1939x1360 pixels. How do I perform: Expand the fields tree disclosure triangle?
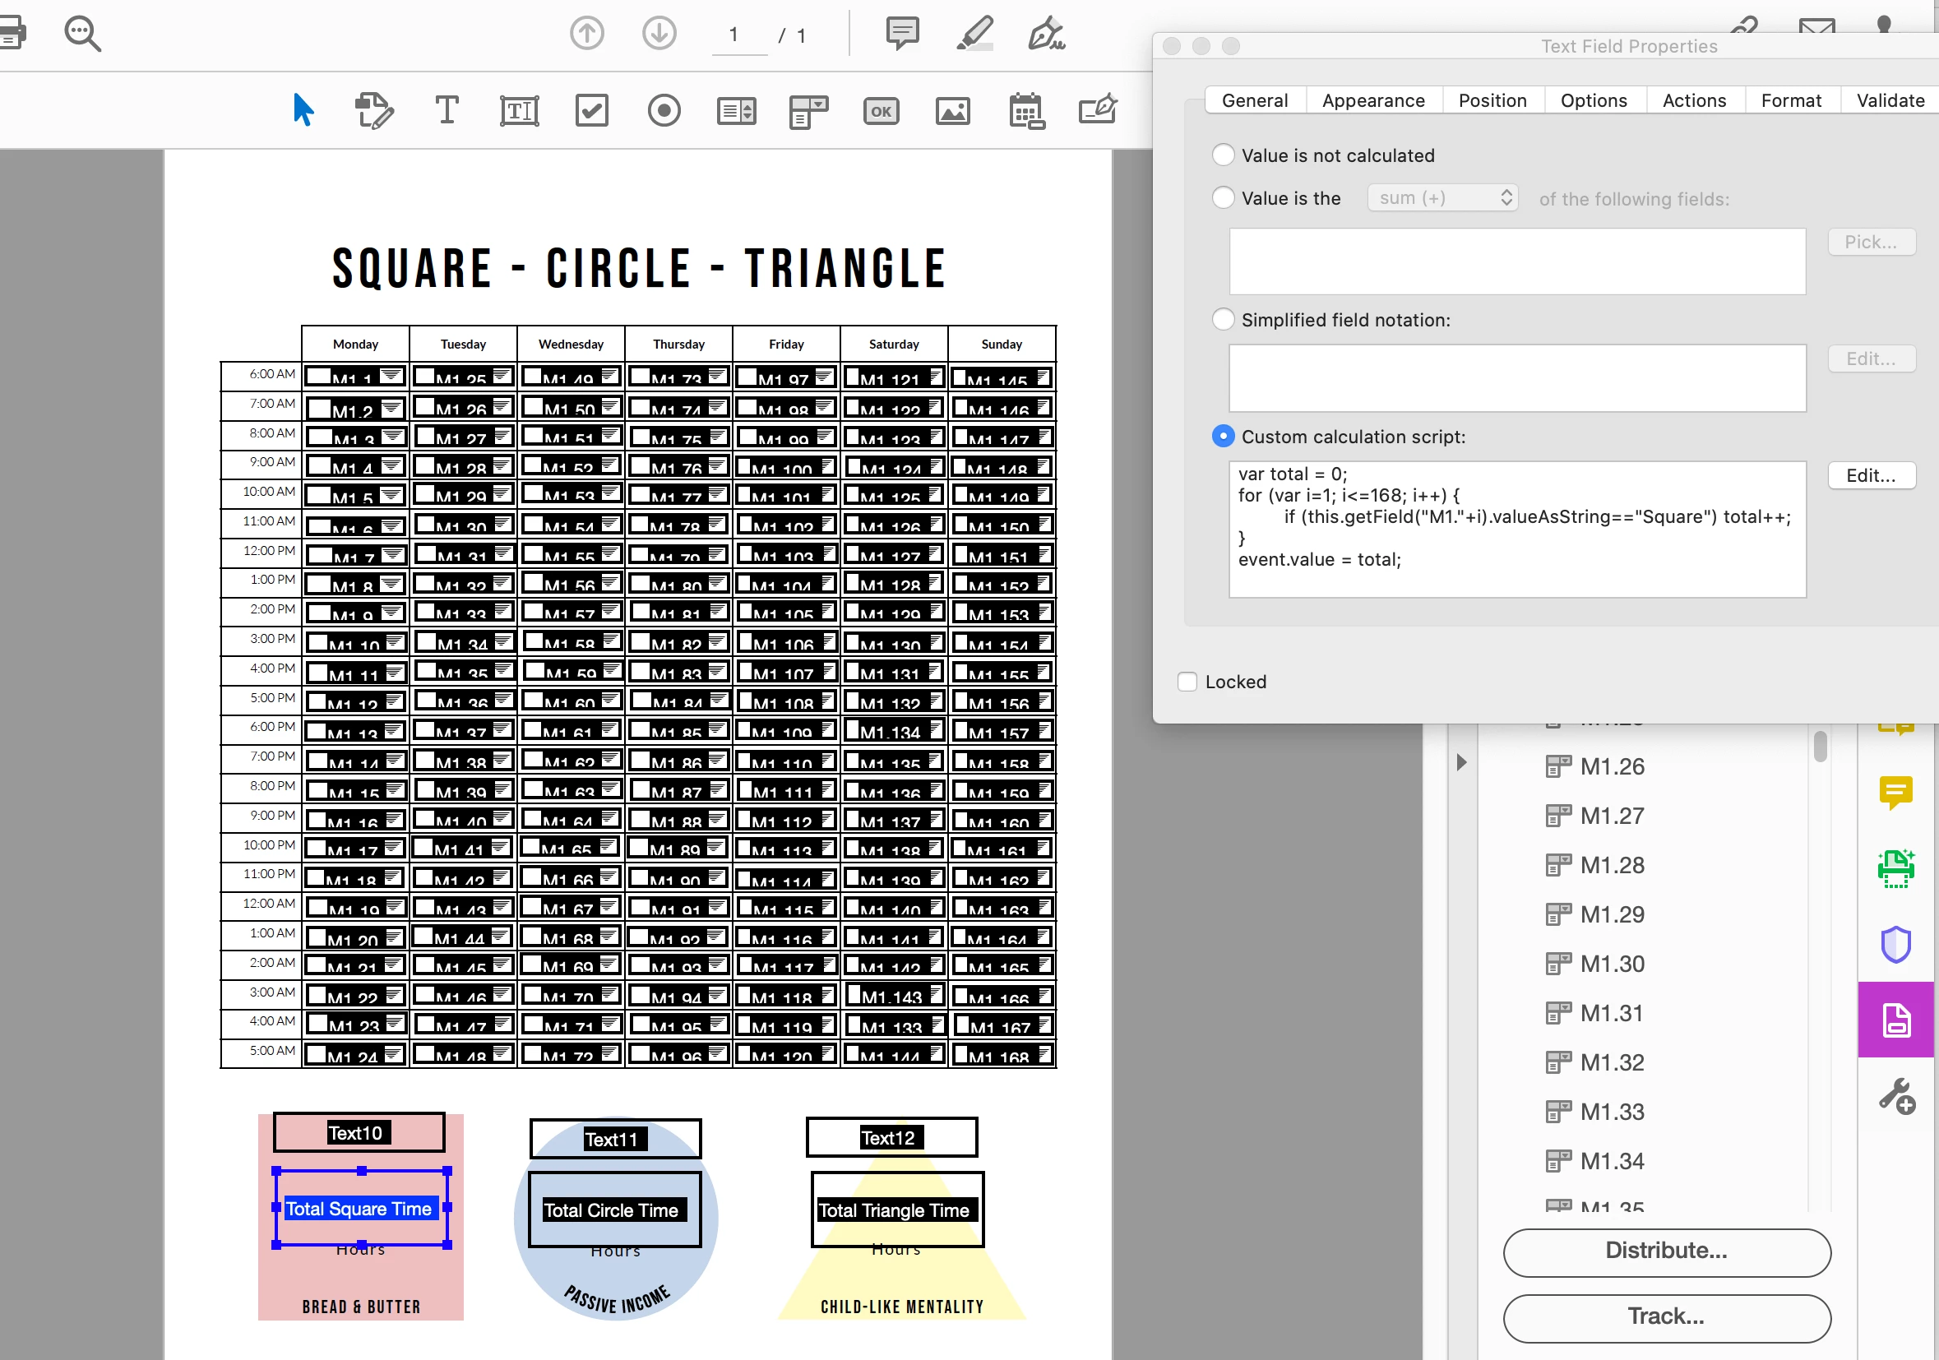[1462, 762]
